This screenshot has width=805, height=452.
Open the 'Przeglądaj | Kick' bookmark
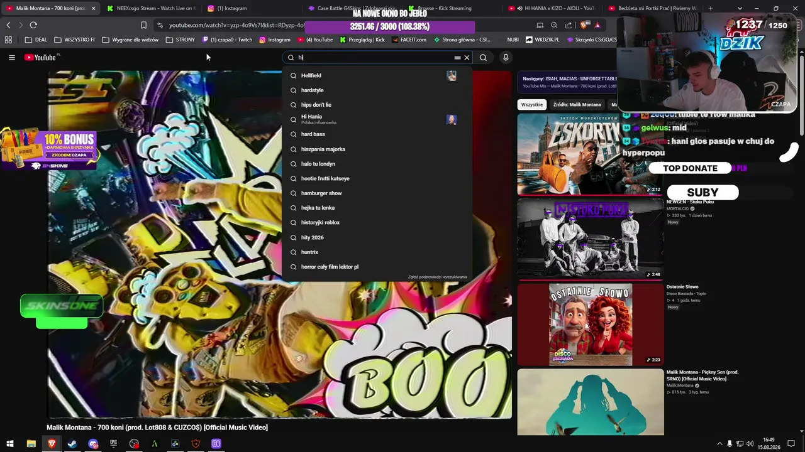point(362,40)
